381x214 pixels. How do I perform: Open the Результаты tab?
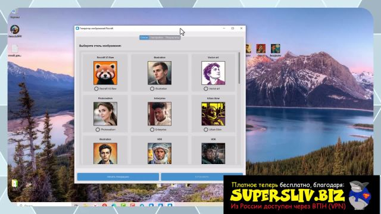point(173,37)
